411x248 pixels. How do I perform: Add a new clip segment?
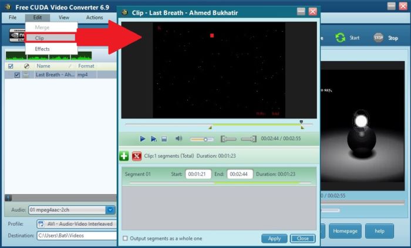point(124,156)
